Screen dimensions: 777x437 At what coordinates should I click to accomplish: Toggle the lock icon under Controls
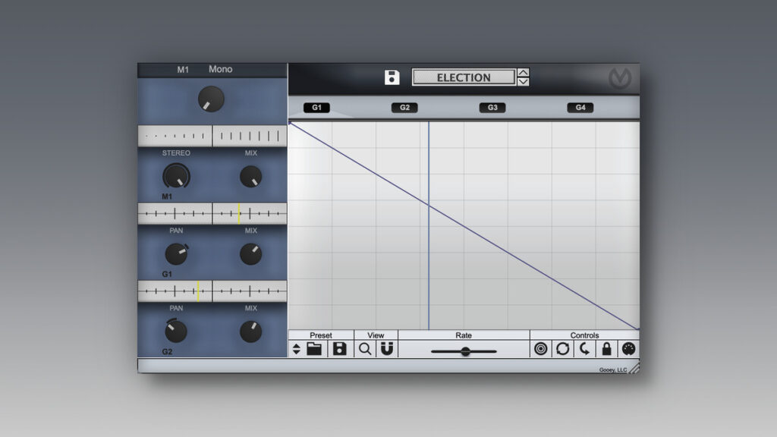[x=606, y=349]
